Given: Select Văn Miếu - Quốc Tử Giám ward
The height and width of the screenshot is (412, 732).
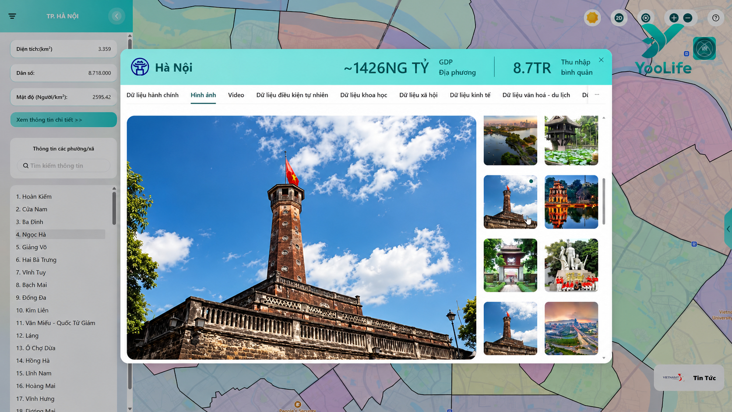Looking at the screenshot, I should tap(56, 323).
